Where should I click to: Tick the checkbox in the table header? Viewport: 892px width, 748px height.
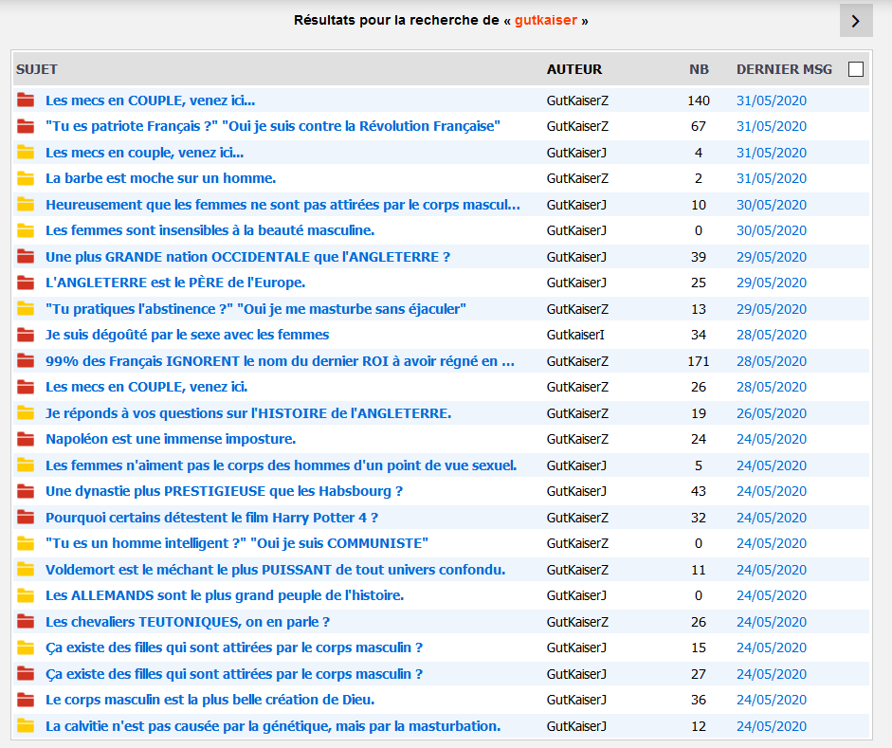coord(856,69)
